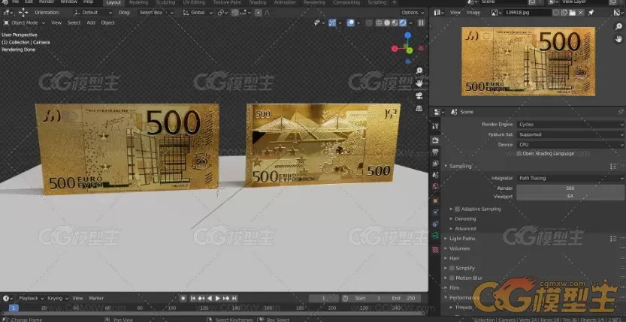Click the viewport pan hand icon
Viewport: 626px width, 322px height.
tap(419, 83)
